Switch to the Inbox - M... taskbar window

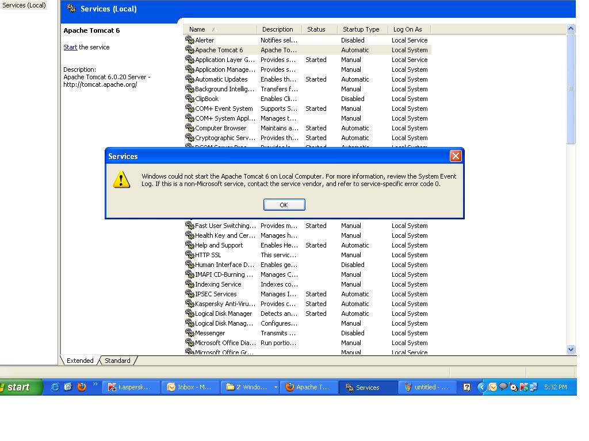click(x=190, y=387)
